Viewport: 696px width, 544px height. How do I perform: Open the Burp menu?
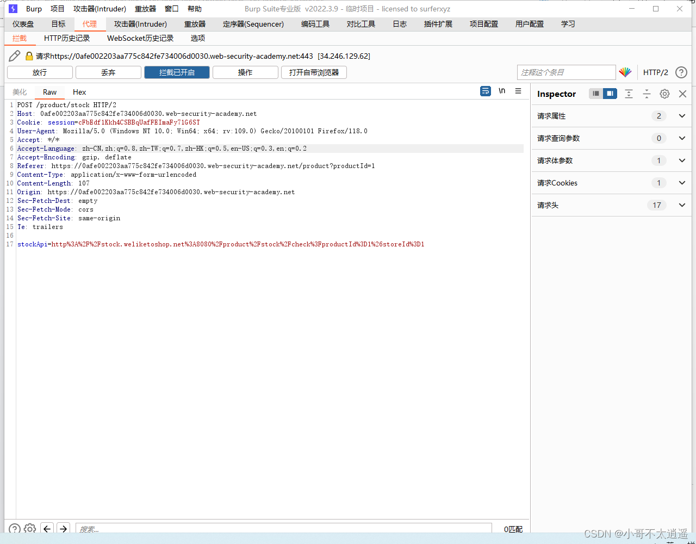coord(34,9)
